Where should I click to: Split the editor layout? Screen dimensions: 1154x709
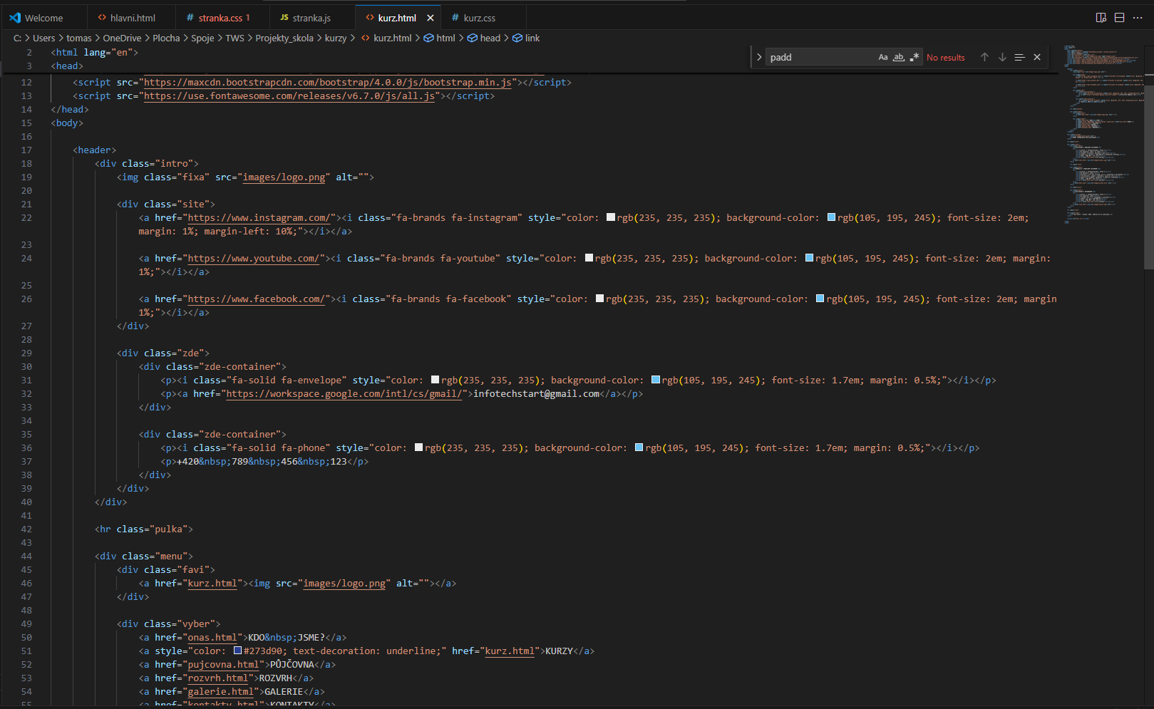pyautogui.click(x=1119, y=18)
